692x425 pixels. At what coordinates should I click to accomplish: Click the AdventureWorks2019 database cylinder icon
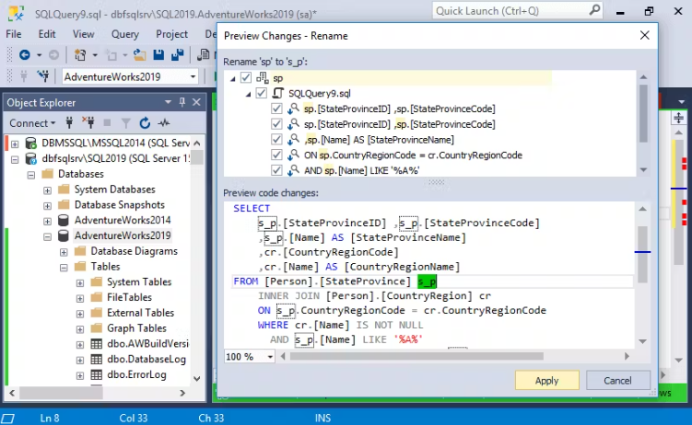(x=64, y=235)
